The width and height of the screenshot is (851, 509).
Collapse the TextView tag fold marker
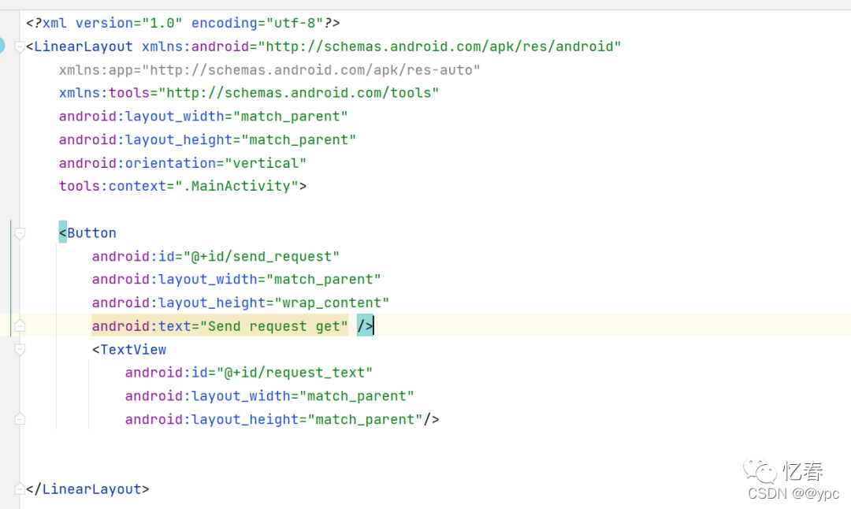[20, 350]
